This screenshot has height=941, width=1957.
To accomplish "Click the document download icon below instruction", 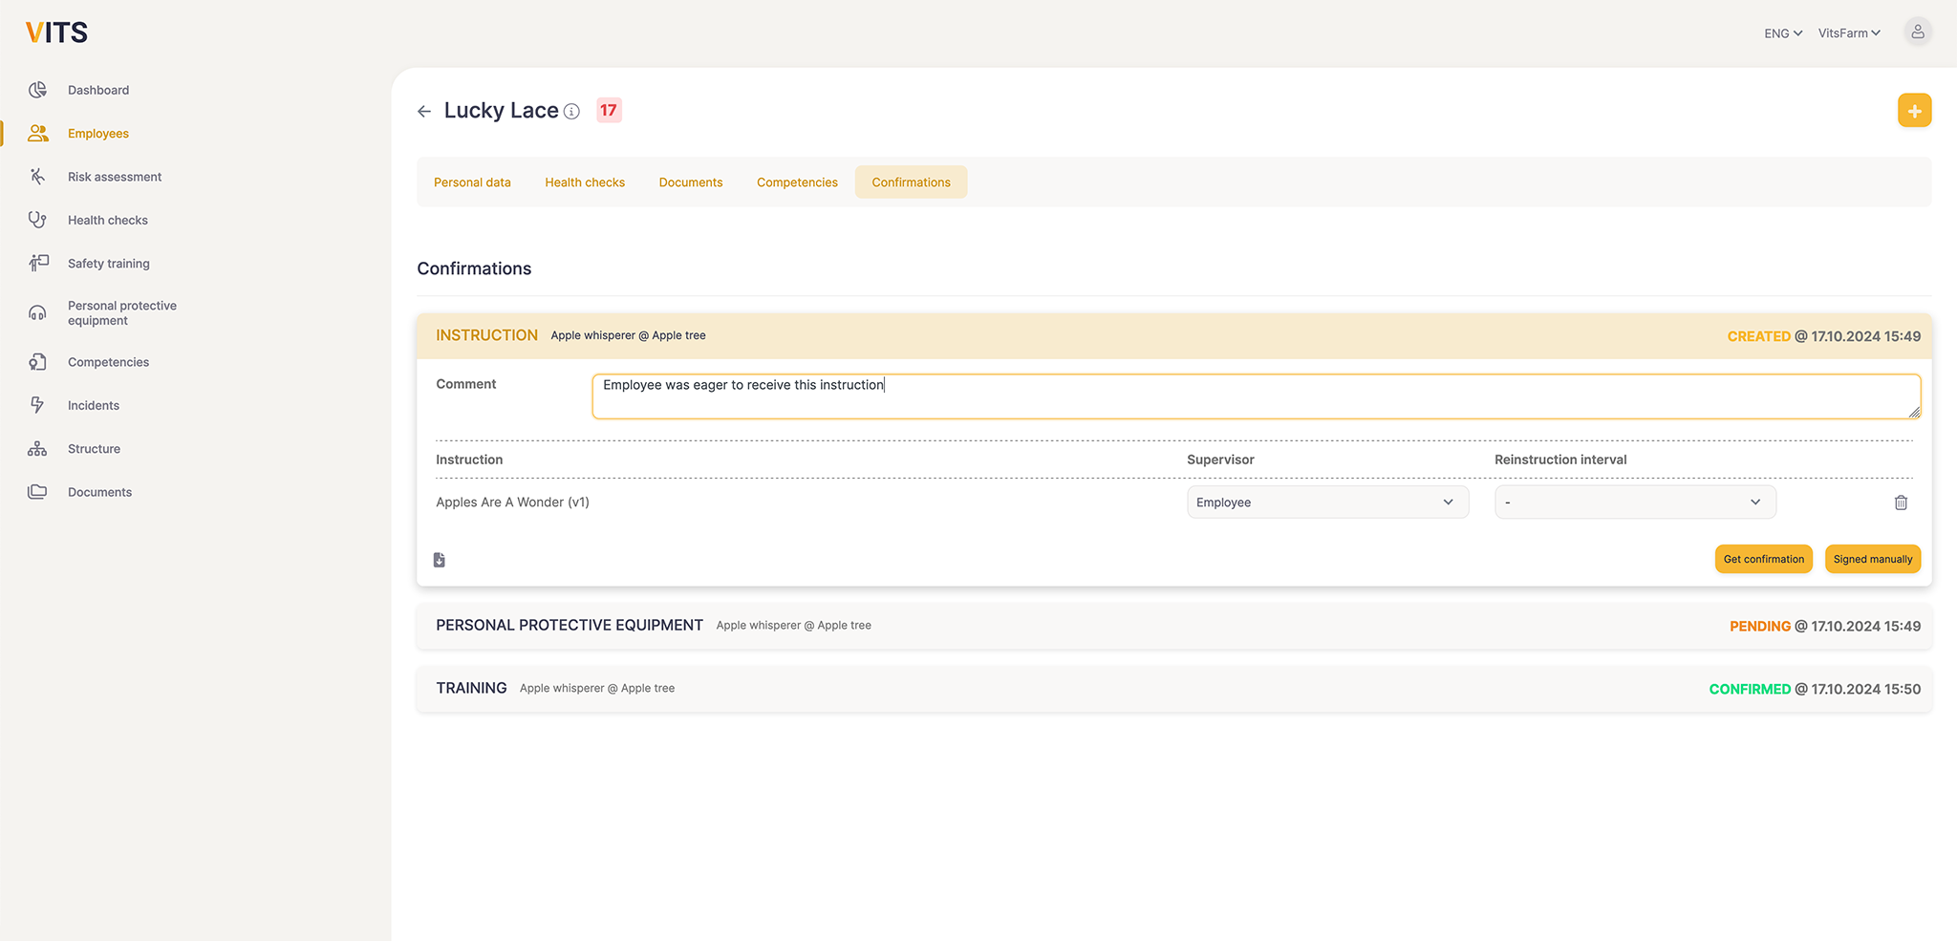I will click(440, 560).
